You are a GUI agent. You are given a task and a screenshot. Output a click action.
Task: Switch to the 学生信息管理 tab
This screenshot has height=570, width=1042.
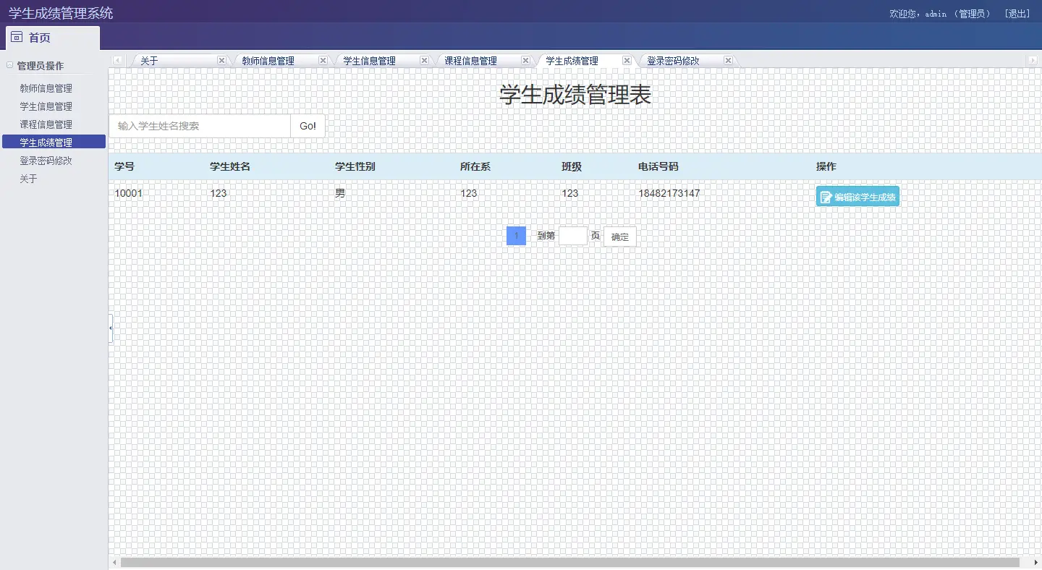[370, 60]
